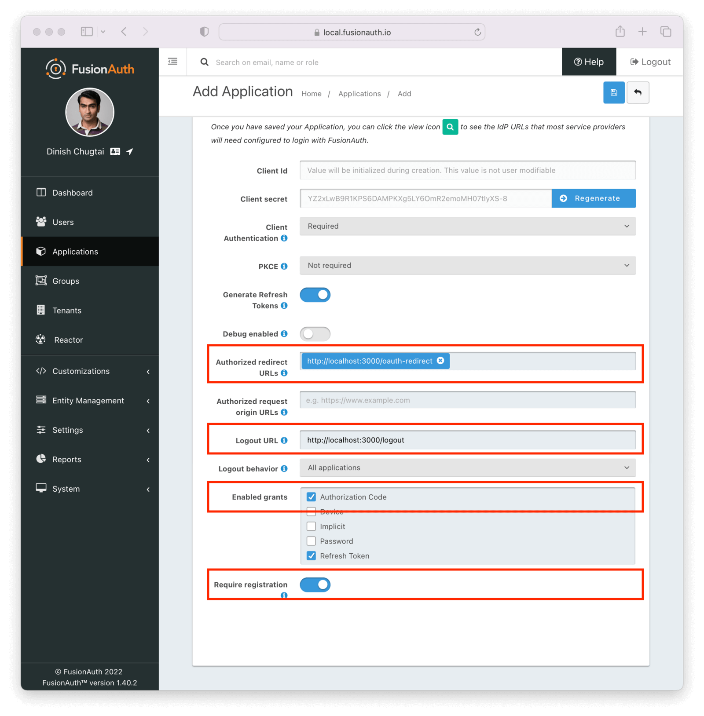
Task: Click the Add breadcrumb link
Action: click(x=404, y=94)
